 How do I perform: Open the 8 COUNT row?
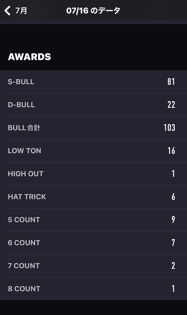(x=93, y=289)
